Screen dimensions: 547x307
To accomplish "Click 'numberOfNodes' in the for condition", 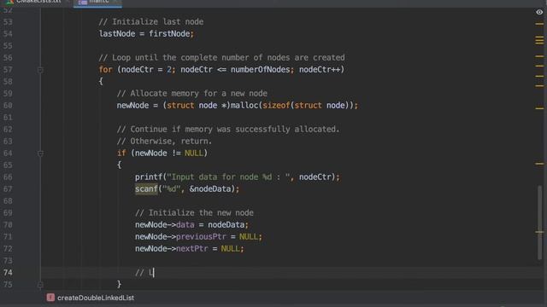I will (260, 70).
